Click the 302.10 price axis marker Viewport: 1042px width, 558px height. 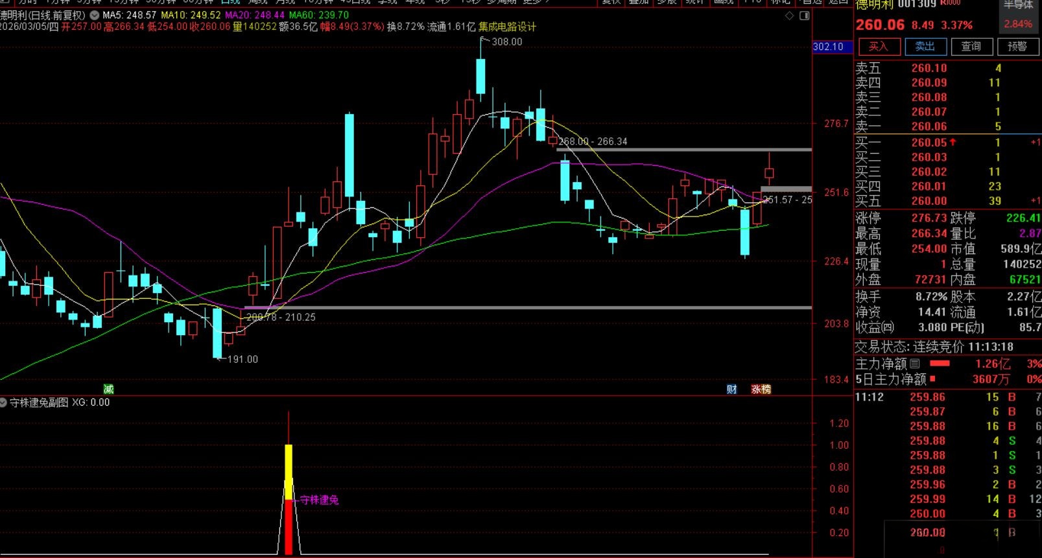click(x=828, y=47)
